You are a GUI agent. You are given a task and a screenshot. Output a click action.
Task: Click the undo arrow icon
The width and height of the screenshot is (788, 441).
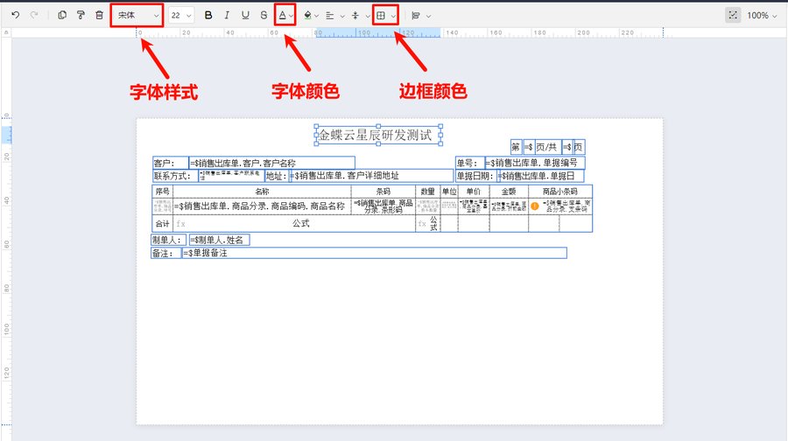point(16,15)
